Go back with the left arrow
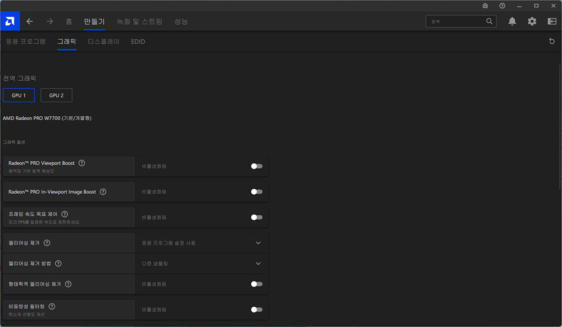Viewport: 562px width, 327px height. tap(30, 21)
